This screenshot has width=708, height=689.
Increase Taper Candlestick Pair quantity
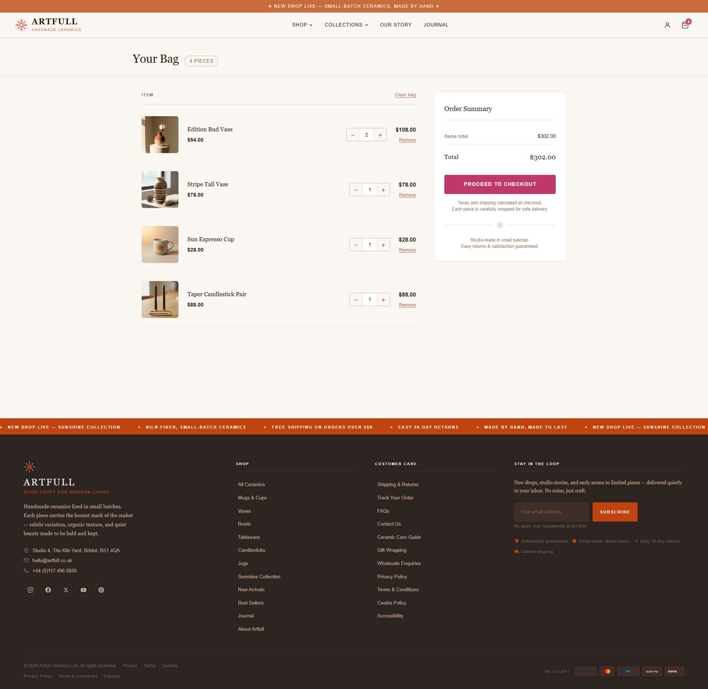tap(383, 300)
